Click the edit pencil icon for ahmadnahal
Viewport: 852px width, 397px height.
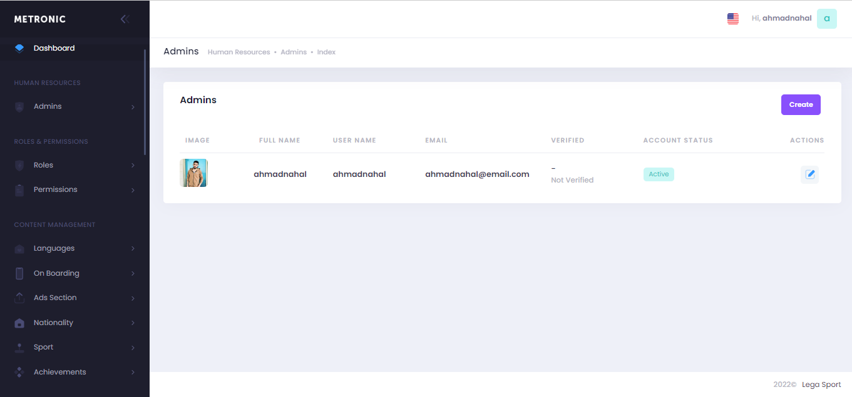coord(809,174)
